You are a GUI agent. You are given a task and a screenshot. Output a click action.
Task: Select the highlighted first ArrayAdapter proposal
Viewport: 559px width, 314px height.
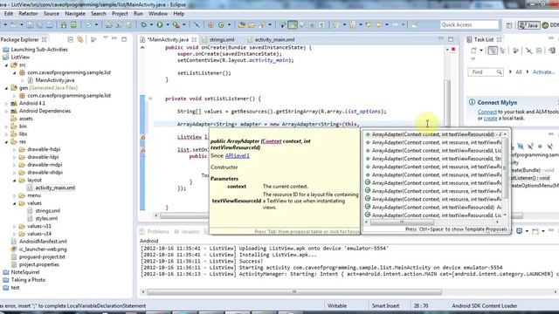point(433,134)
